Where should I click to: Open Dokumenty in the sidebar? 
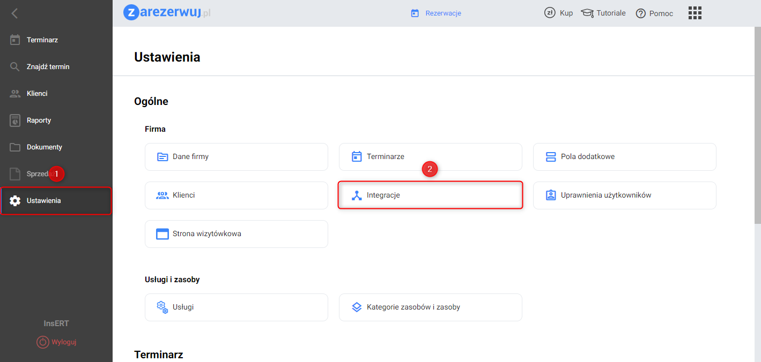(44, 147)
